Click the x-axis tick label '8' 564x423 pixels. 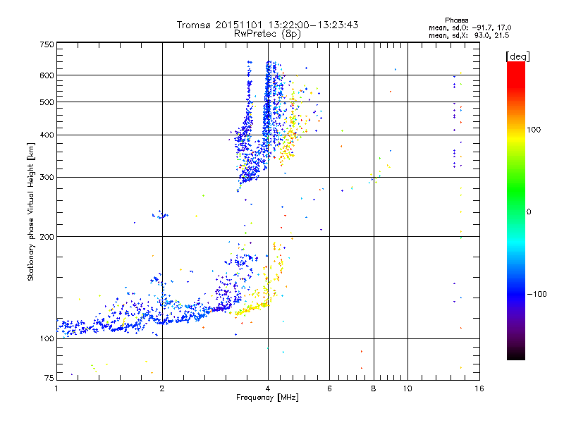374,388
